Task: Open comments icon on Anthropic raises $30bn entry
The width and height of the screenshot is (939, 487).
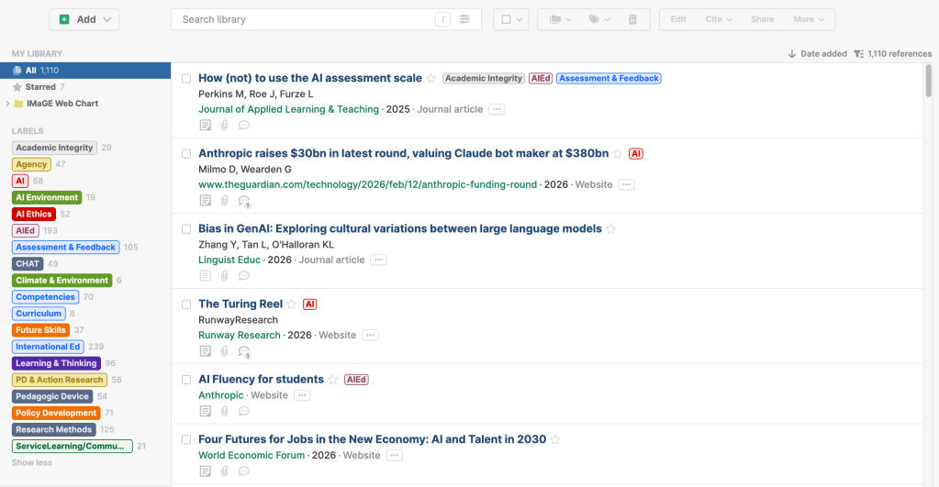Action: [x=244, y=200]
